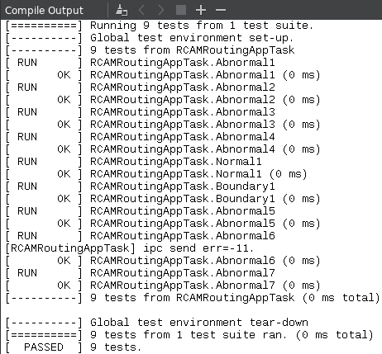Click the 'PASSED 9 tests.' summary line
382x354 pixels.
pos(74,347)
